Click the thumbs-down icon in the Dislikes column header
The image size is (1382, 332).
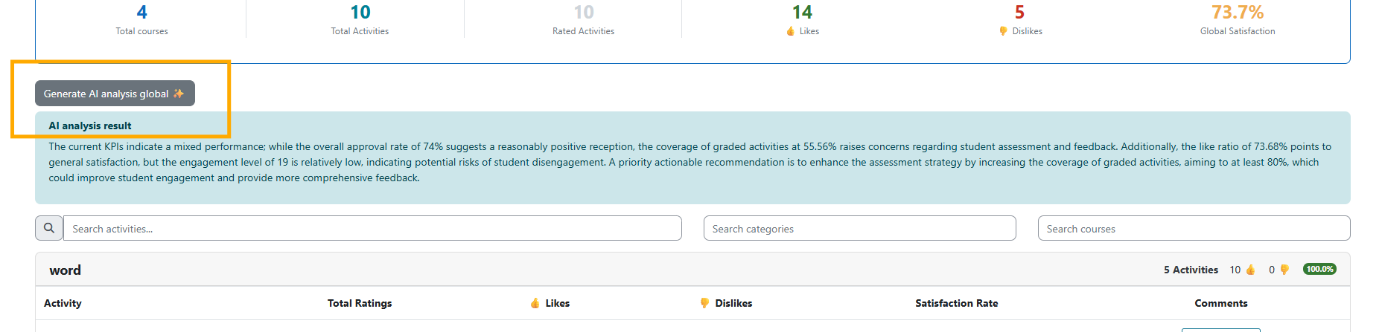[x=704, y=303]
